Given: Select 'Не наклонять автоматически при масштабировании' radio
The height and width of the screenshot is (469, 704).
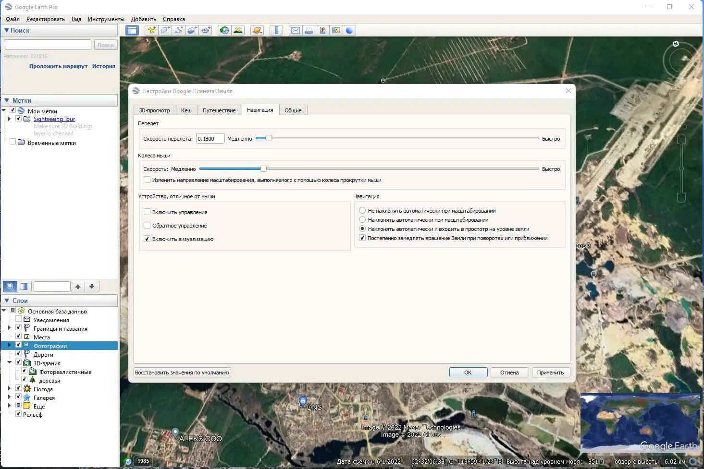Looking at the screenshot, I should tap(362, 210).
